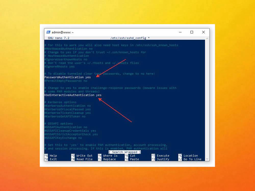Click the "KbdInteractiveAuthentication yes" line
The height and width of the screenshot is (191, 255).
point(73,95)
